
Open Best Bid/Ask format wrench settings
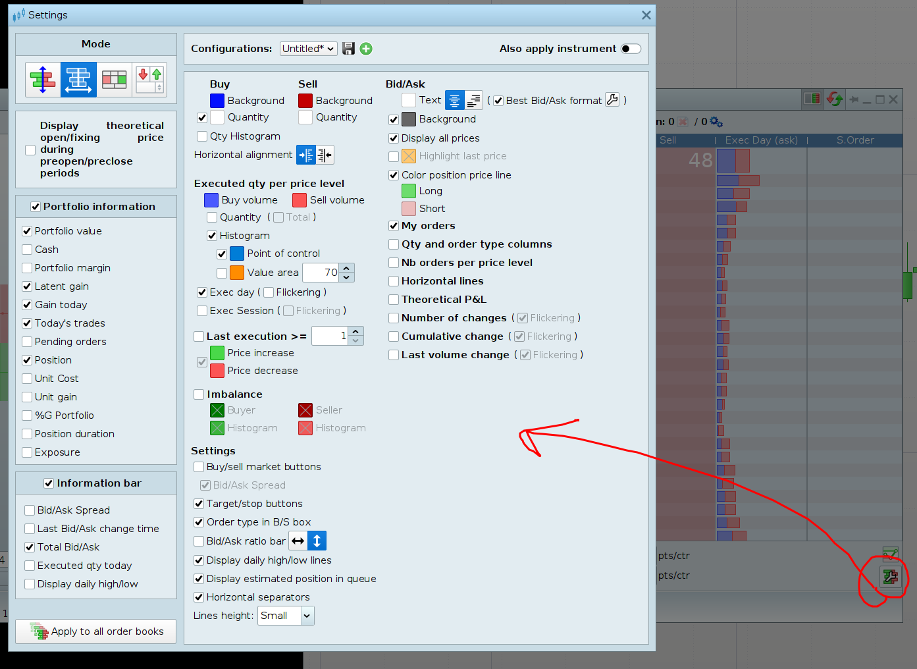(x=612, y=100)
